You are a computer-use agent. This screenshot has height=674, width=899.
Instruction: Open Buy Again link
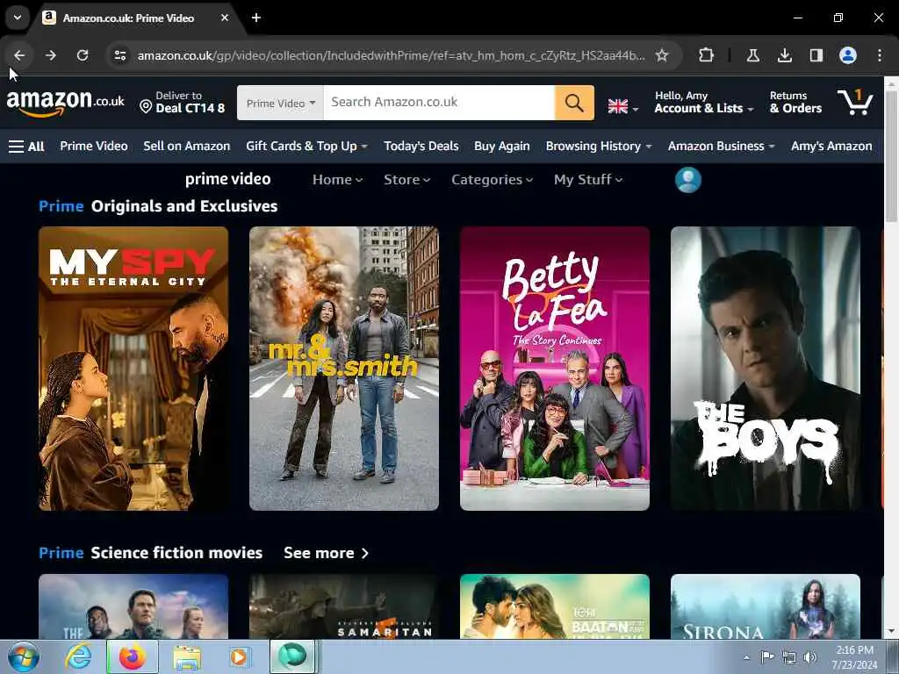[x=502, y=147]
